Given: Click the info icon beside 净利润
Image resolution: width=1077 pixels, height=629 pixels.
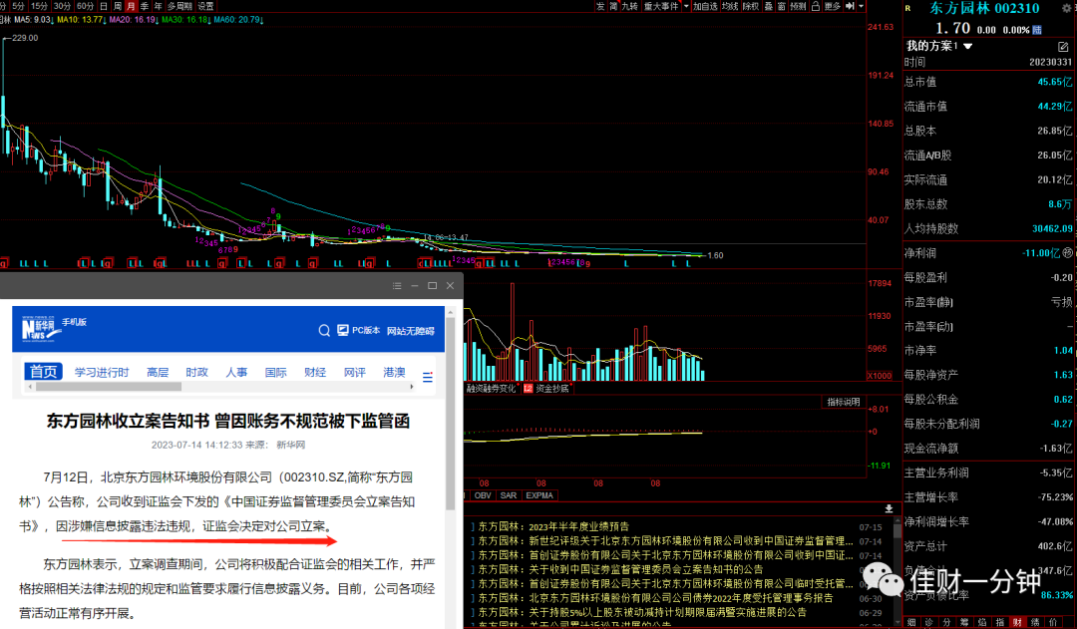Looking at the screenshot, I should [1067, 253].
